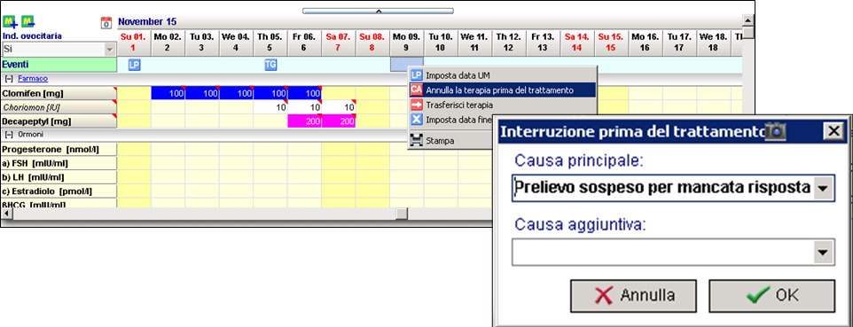Select Trasferisci terapia from the context menu
This screenshot has width=853, height=327.
pyautogui.click(x=459, y=105)
